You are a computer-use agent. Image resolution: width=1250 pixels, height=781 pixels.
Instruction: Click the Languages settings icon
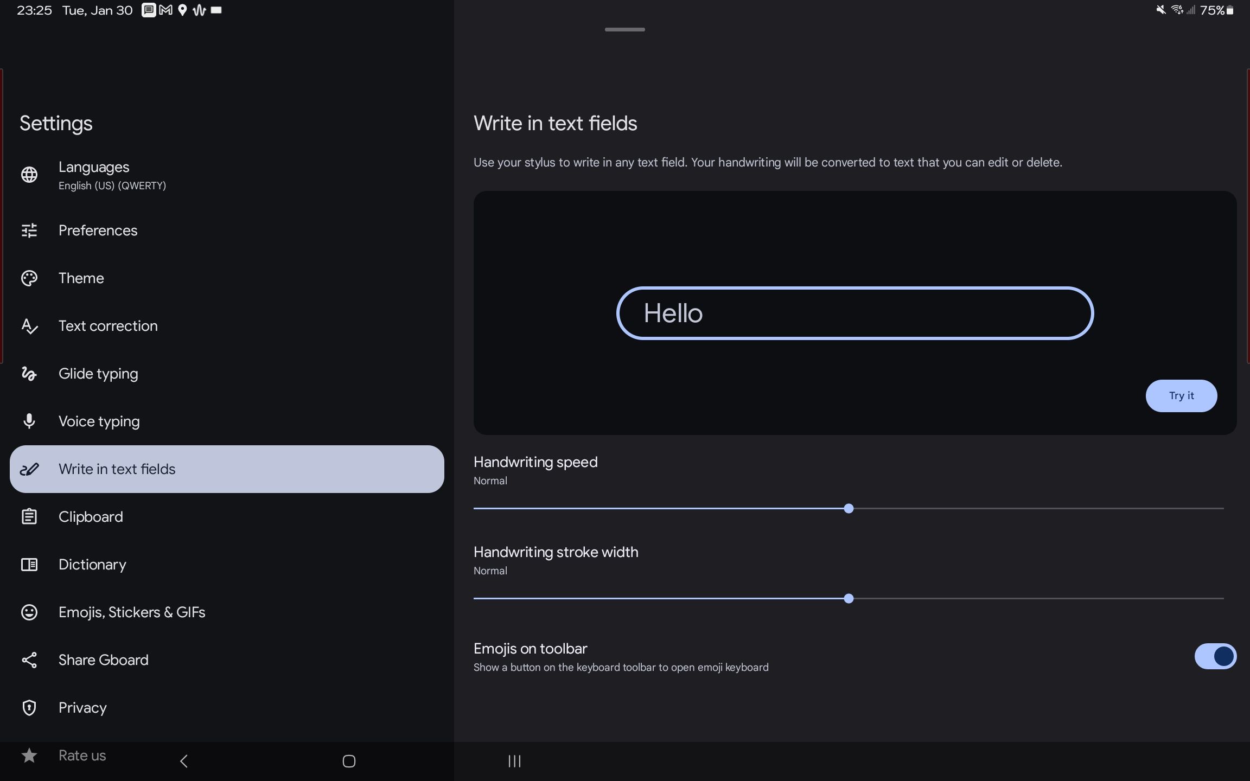pos(29,176)
